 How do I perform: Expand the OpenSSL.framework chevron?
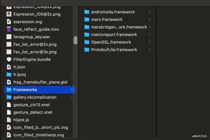[x=150, y=42]
